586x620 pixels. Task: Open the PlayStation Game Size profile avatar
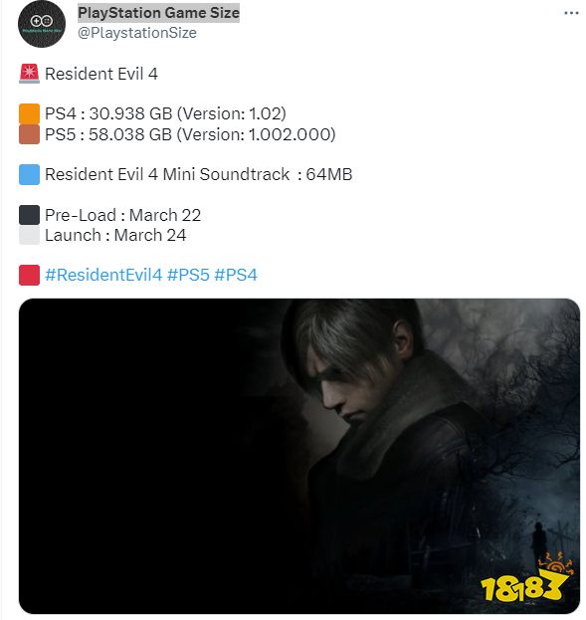click(x=42, y=24)
